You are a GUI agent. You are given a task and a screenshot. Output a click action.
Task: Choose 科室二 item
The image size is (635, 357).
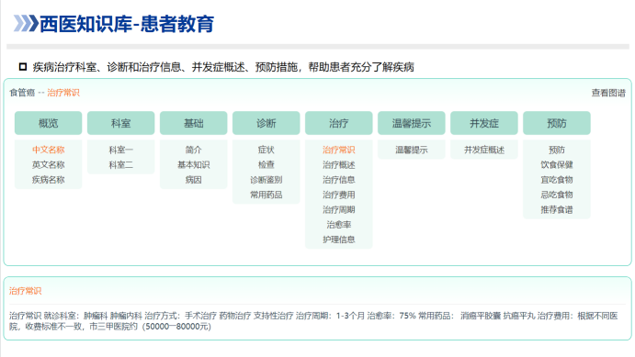tap(120, 164)
